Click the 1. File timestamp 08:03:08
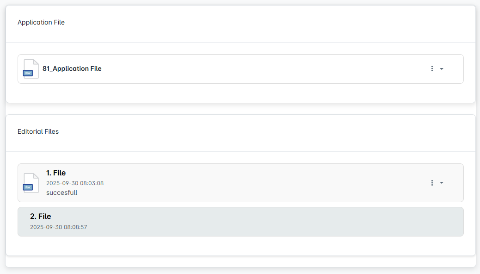This screenshot has height=274, width=480. 75,183
